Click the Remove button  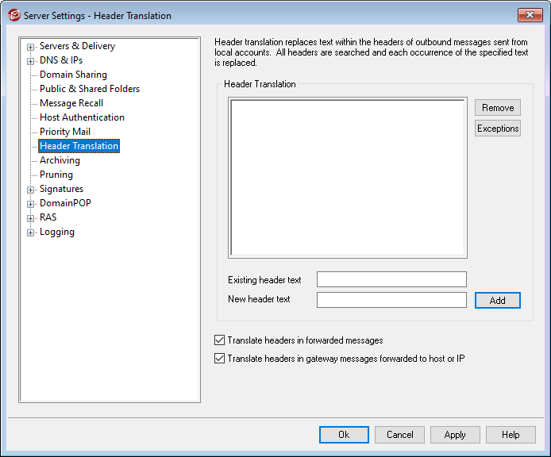(x=498, y=108)
